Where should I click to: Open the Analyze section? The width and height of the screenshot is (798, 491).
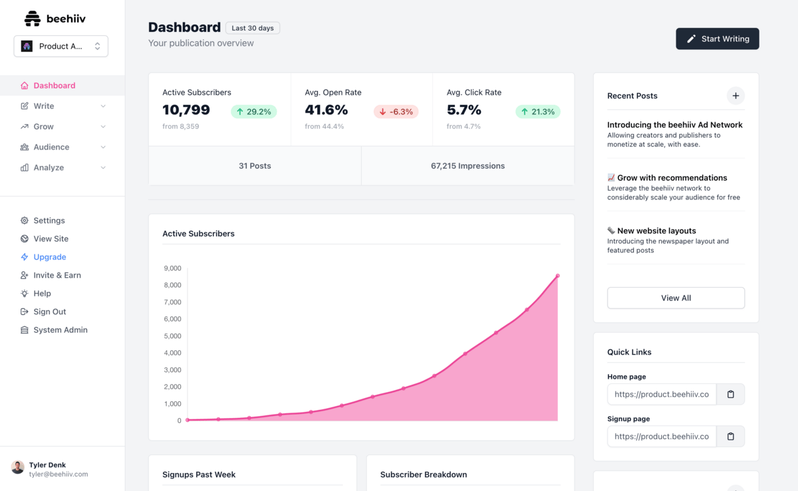[63, 168]
